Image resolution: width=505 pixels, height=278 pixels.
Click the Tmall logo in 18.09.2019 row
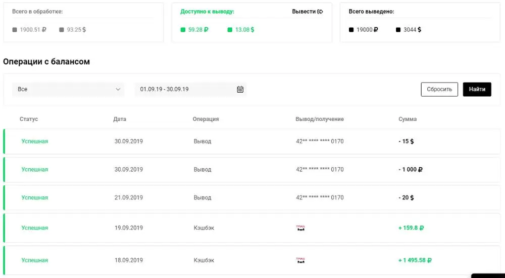tap(300, 260)
